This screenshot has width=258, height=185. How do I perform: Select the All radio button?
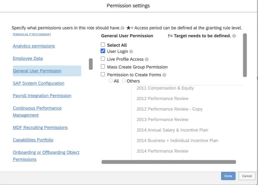(x=111, y=81)
